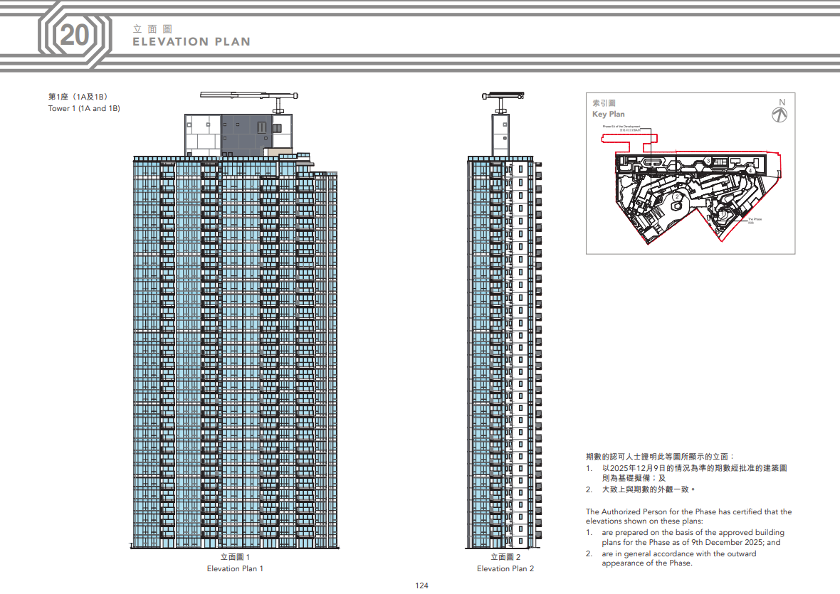Click the north arrow compass icon
The image size is (840, 594).
click(781, 112)
